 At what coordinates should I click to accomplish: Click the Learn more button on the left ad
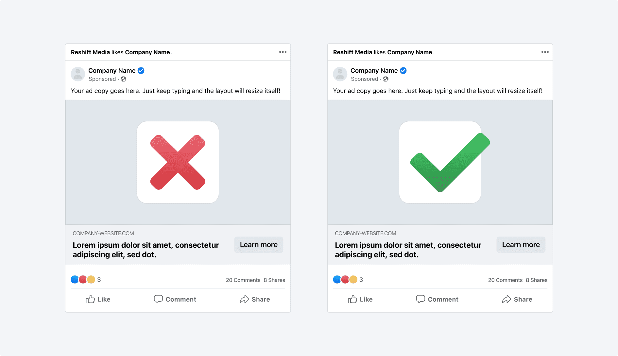click(x=258, y=244)
